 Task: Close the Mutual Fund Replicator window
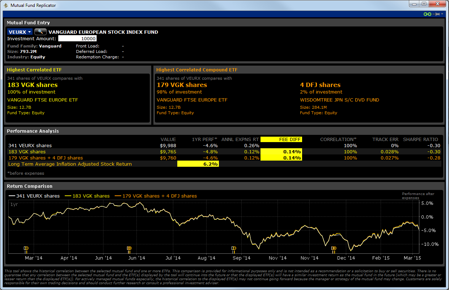point(437,4)
